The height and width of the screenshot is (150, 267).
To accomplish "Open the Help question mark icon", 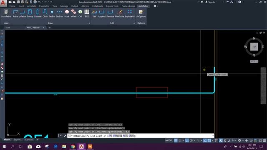I will (239, 2).
